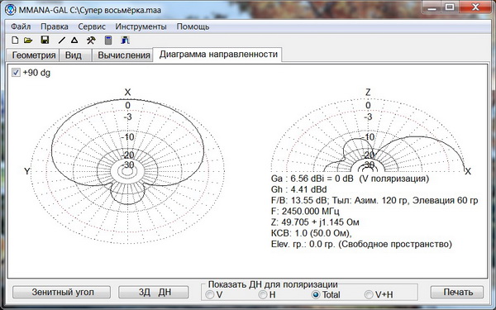
Task: Uncheck the +90 dg checkbox
Action: tap(16, 73)
